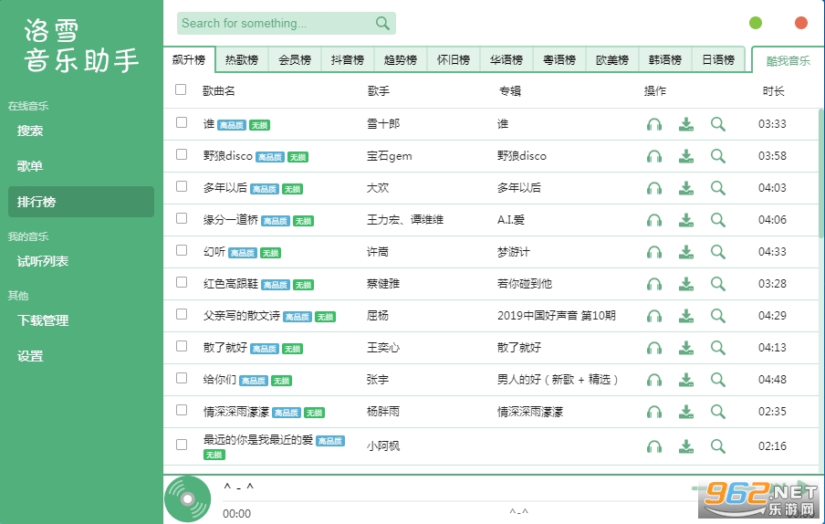825x524 pixels.
Task: Click the magnifier icon in the top search box
Action: point(382,23)
